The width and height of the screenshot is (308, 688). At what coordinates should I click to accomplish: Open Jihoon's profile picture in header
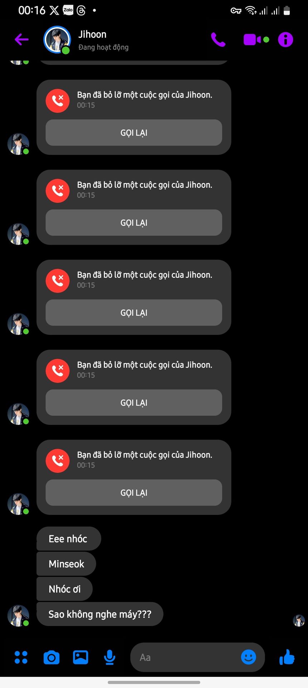point(57,39)
